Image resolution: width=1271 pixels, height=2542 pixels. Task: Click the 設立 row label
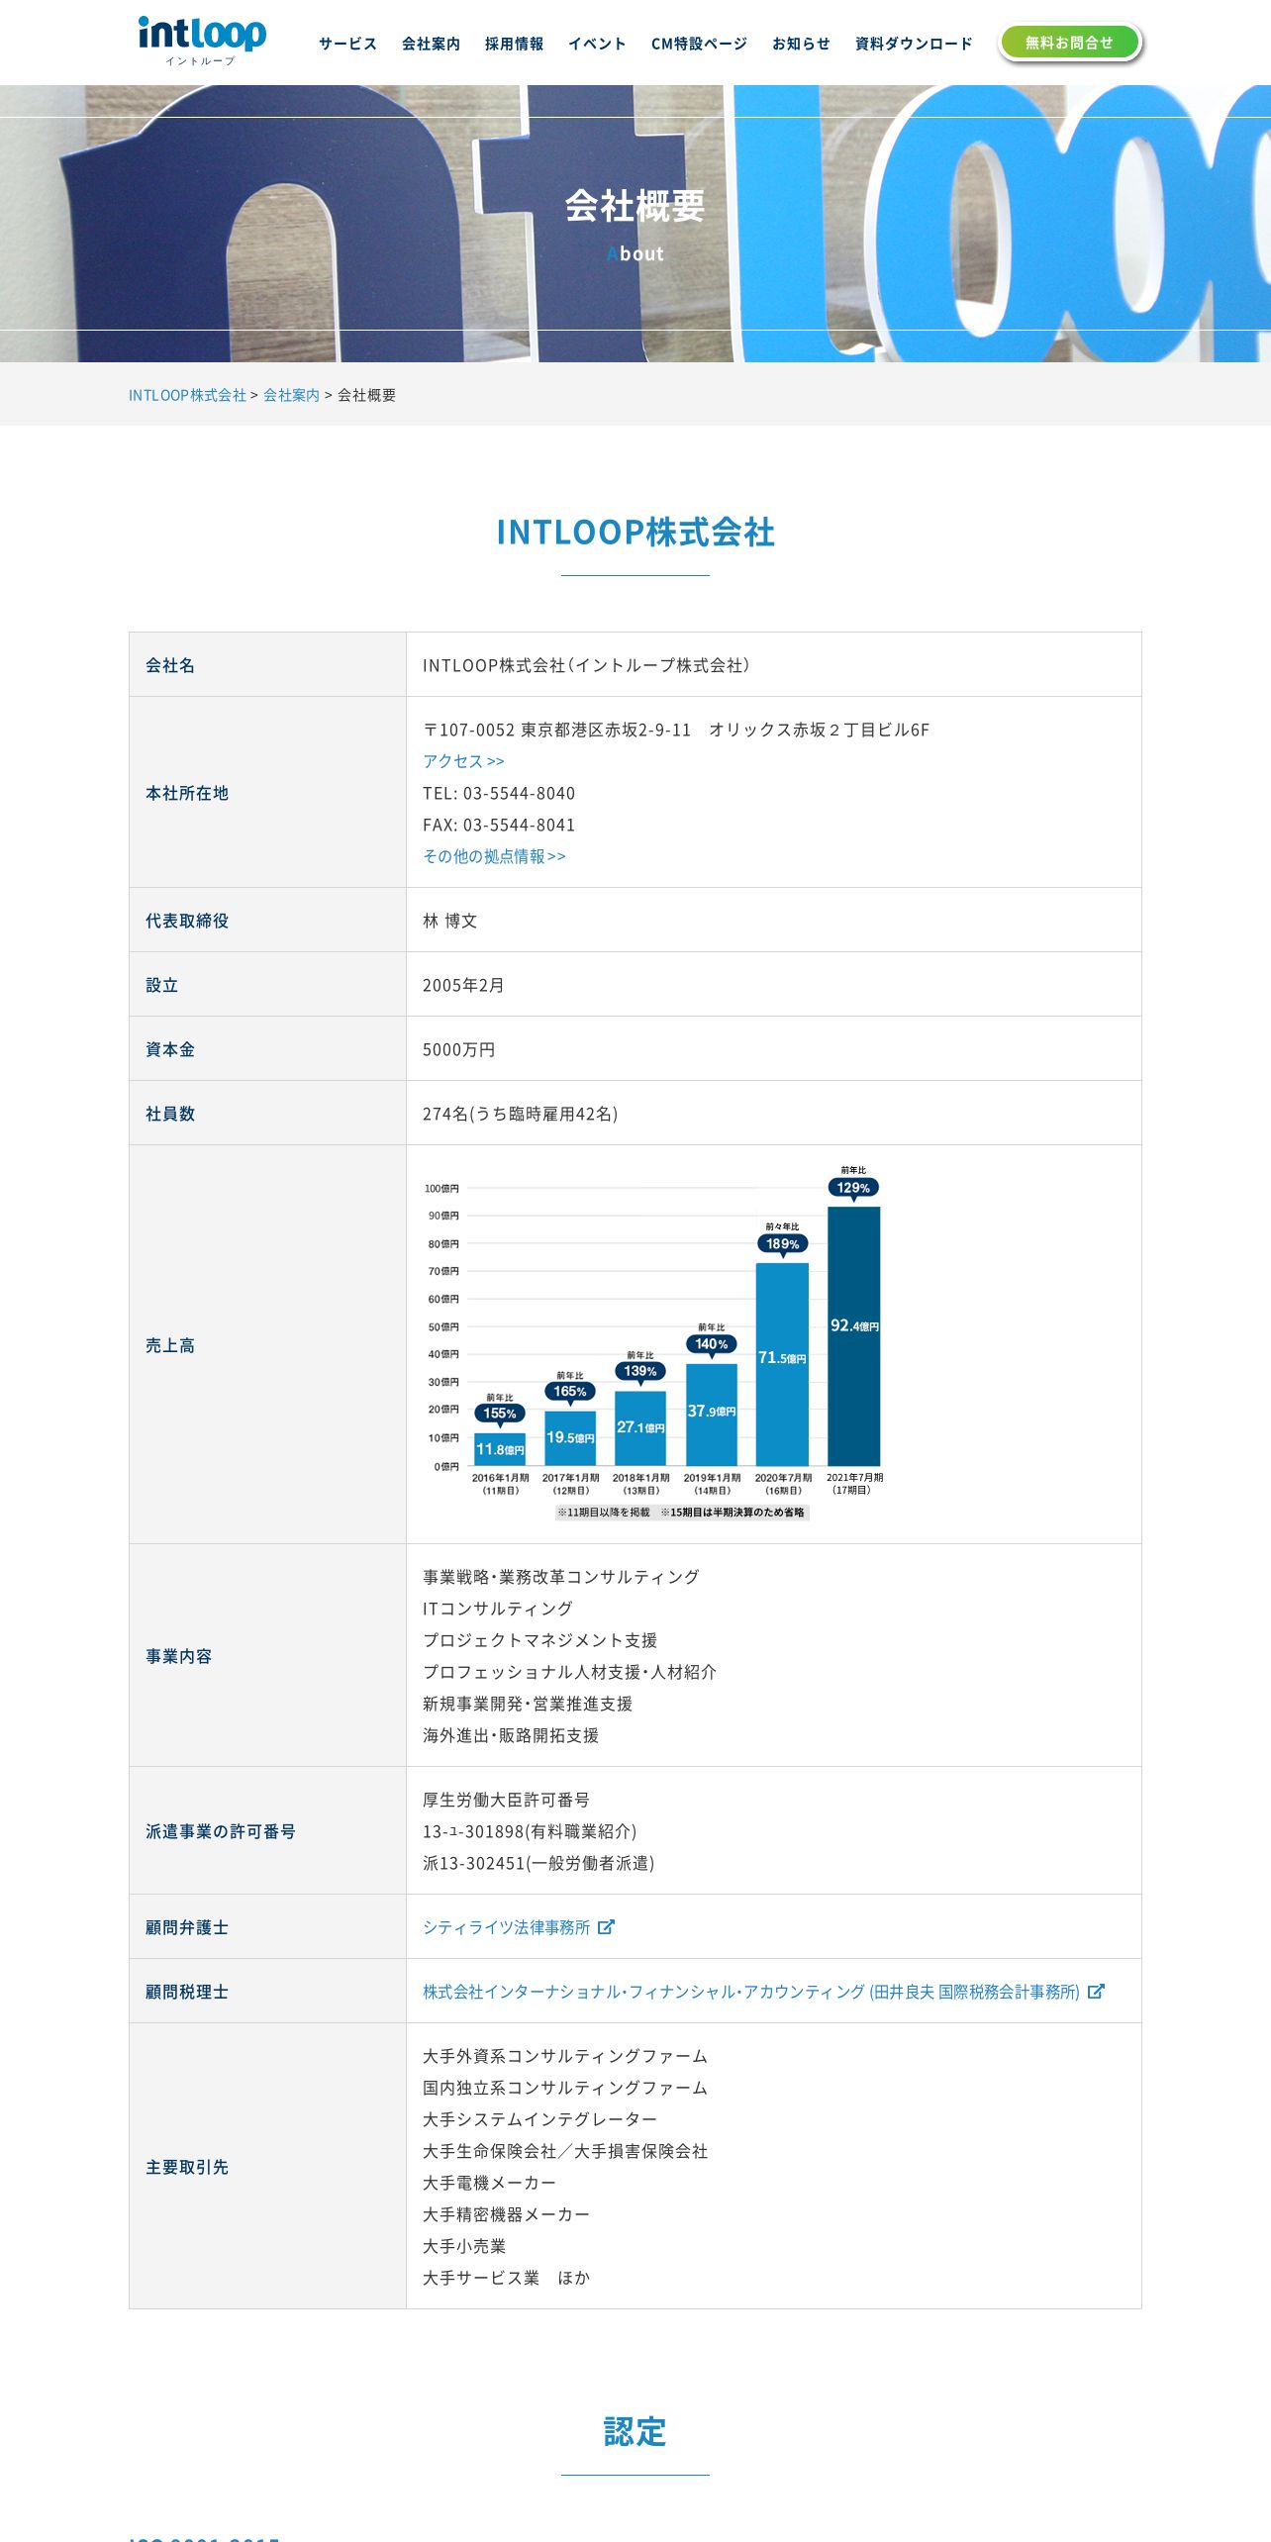162,985
